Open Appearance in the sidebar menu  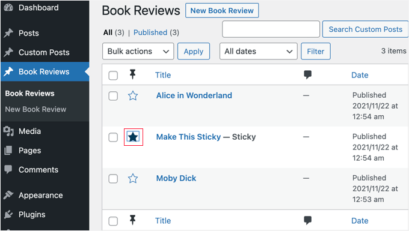(x=41, y=195)
